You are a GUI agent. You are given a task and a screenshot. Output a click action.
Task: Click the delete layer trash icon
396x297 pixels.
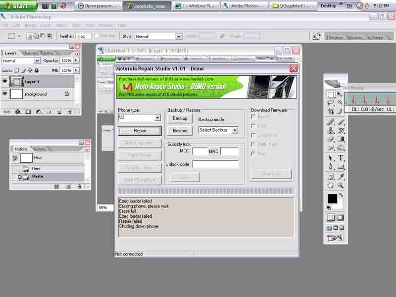[69, 112]
